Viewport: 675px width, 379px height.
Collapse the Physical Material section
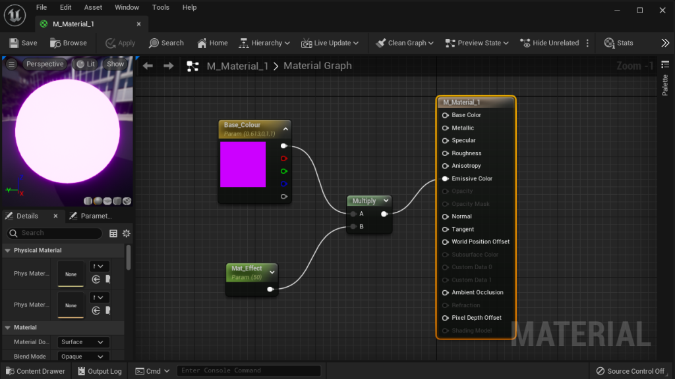(x=8, y=250)
